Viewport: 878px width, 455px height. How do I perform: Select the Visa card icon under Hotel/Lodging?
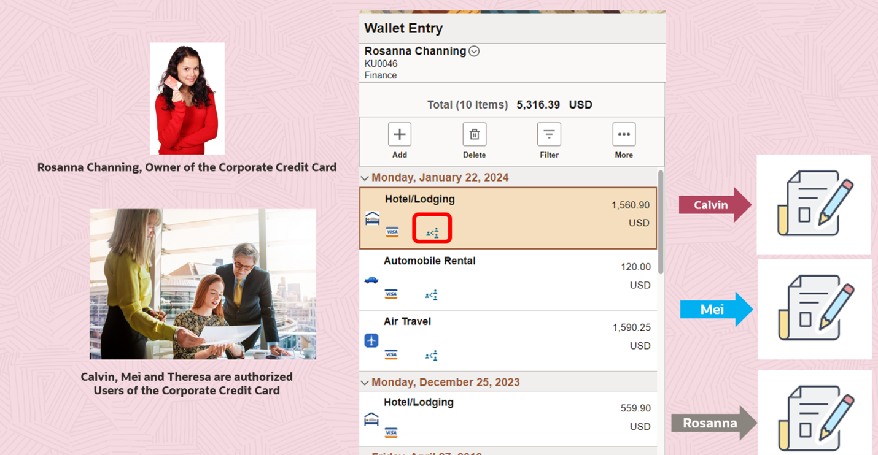(x=391, y=232)
